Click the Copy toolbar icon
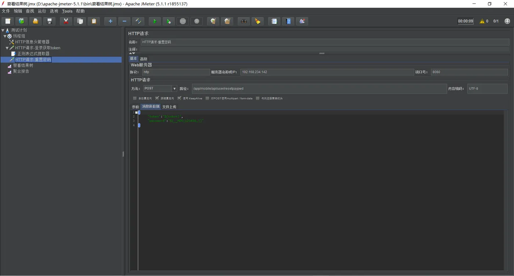The width and height of the screenshot is (514, 276). (x=80, y=21)
